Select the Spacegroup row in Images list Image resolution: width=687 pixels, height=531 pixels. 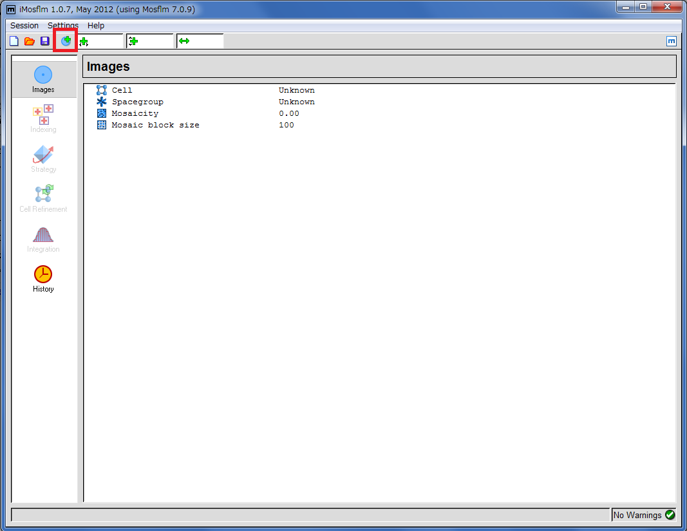(138, 102)
